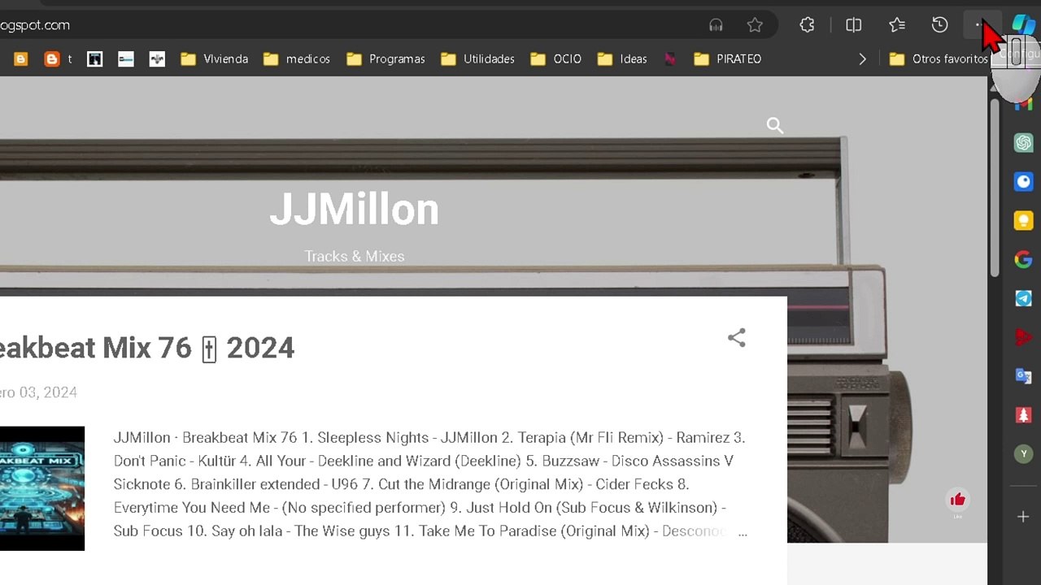
Task: Click the post date 03, 2024
Action: (x=38, y=392)
